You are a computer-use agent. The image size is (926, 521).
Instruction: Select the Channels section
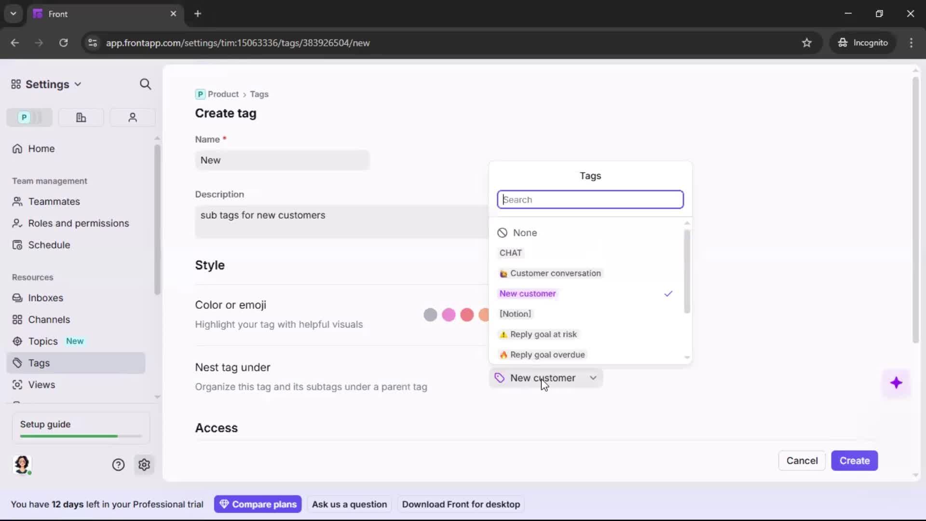(49, 319)
